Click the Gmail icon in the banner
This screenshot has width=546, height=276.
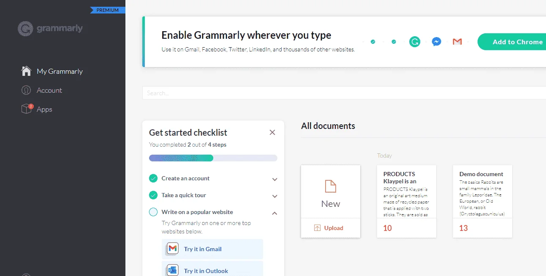[457, 42]
